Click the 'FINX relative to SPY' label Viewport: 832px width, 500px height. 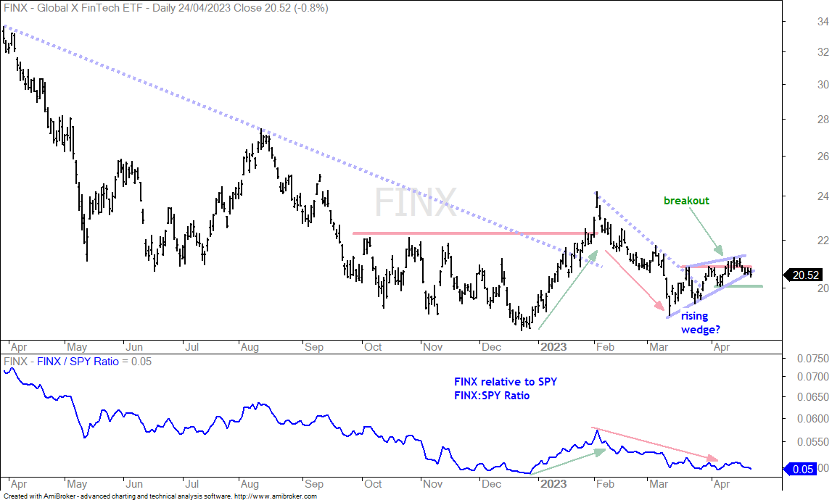pyautogui.click(x=506, y=382)
